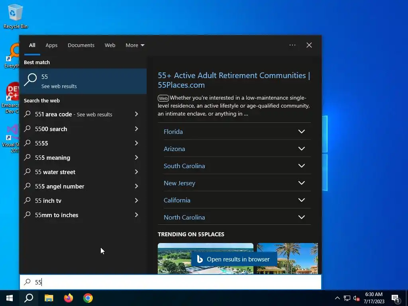Open the Everything desktop shortcut

click(x=12, y=56)
